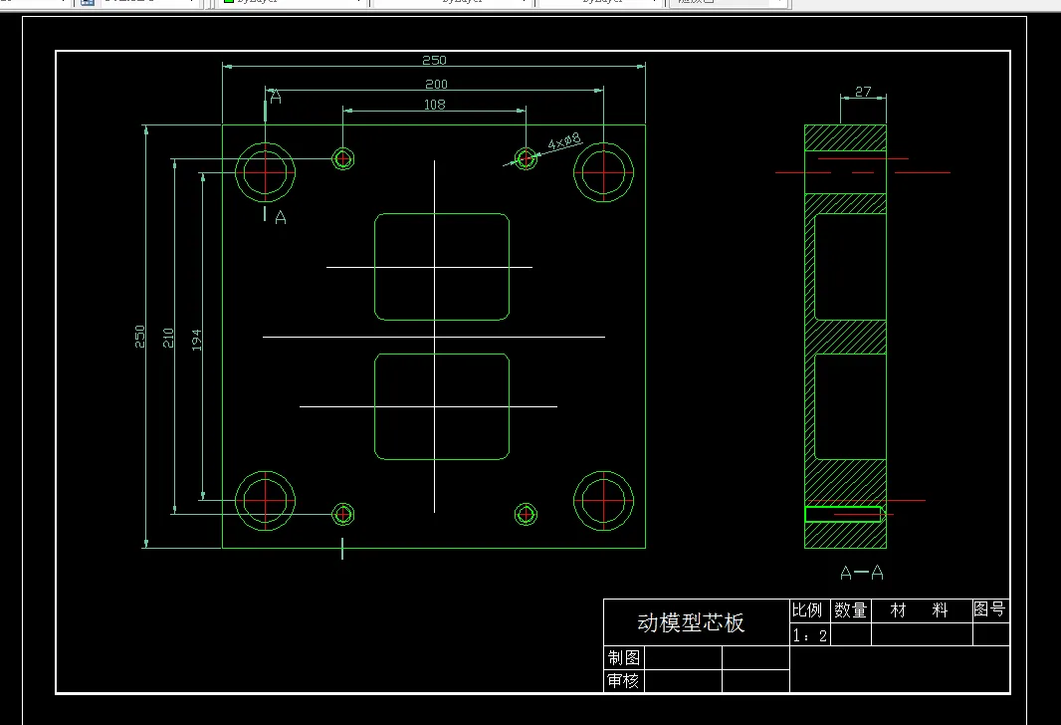Select the horizontal 250 dimension text at top
This screenshot has height=725, width=1061.
click(x=434, y=60)
